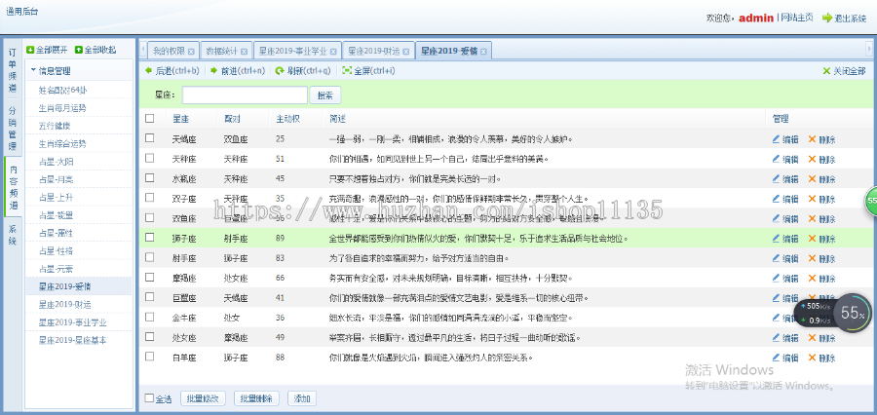Check the box for 摩羯座 row 66

(149, 277)
